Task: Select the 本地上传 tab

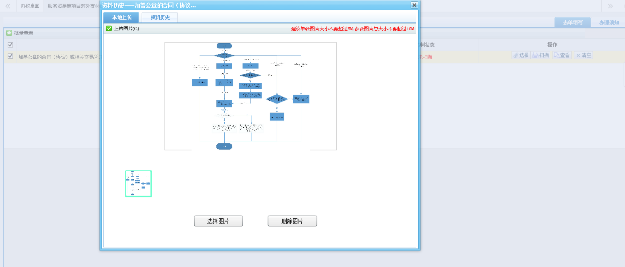Action: click(x=122, y=17)
